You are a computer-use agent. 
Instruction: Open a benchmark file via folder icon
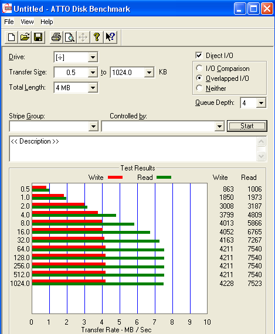pyautogui.click(x=25, y=38)
